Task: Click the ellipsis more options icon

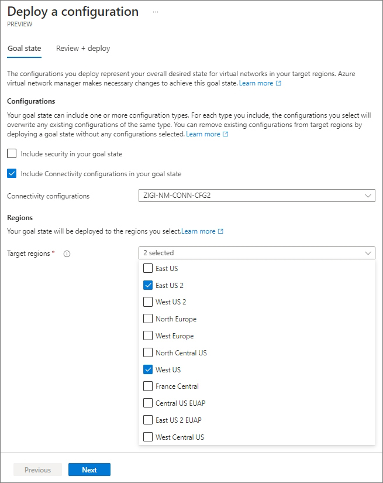Action: click(x=156, y=12)
